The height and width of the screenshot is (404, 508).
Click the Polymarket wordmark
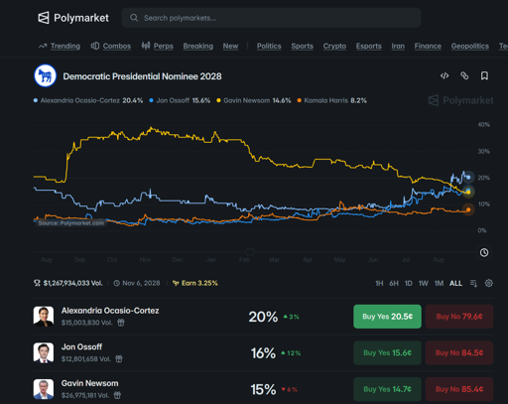point(81,18)
